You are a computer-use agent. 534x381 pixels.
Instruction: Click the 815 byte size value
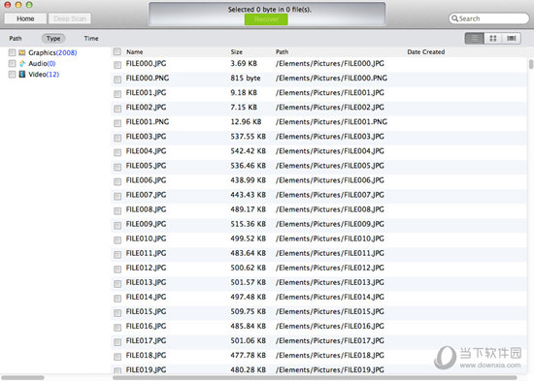pos(246,78)
